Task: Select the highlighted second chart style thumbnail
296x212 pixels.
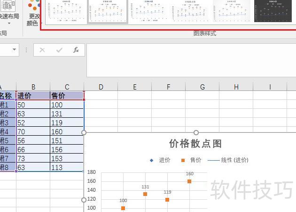Action: point(108,11)
